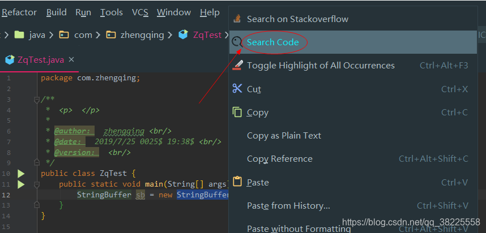The height and width of the screenshot is (233, 486).
Task: Click the @version tag in Javadoc
Action: tap(76, 153)
